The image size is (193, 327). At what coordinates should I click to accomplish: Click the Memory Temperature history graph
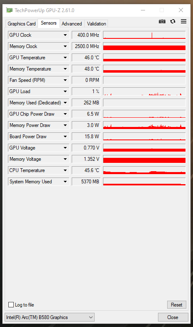[144, 69]
